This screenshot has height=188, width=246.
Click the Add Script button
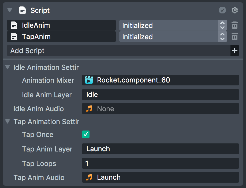pos(118,51)
